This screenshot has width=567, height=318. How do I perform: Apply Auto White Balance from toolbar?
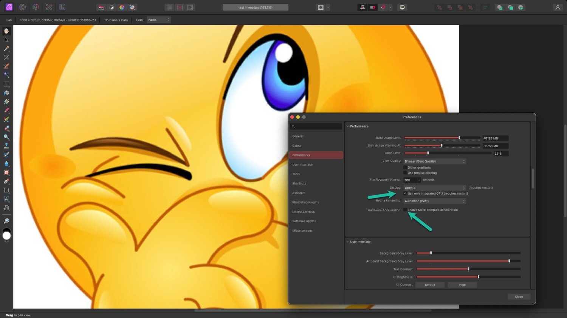[x=132, y=8]
